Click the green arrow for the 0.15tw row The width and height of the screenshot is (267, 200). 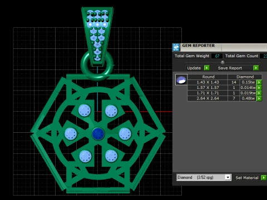(x=259, y=82)
